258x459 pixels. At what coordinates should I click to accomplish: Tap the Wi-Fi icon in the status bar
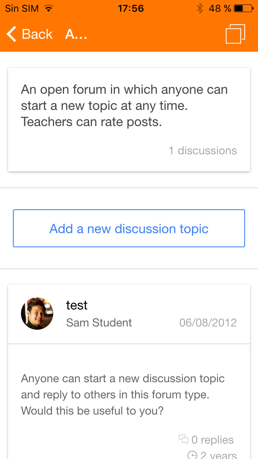tap(48, 8)
